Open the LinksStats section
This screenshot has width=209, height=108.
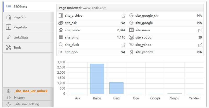pos(21,37)
